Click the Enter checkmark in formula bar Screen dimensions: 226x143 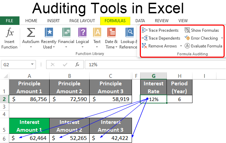click(65, 65)
